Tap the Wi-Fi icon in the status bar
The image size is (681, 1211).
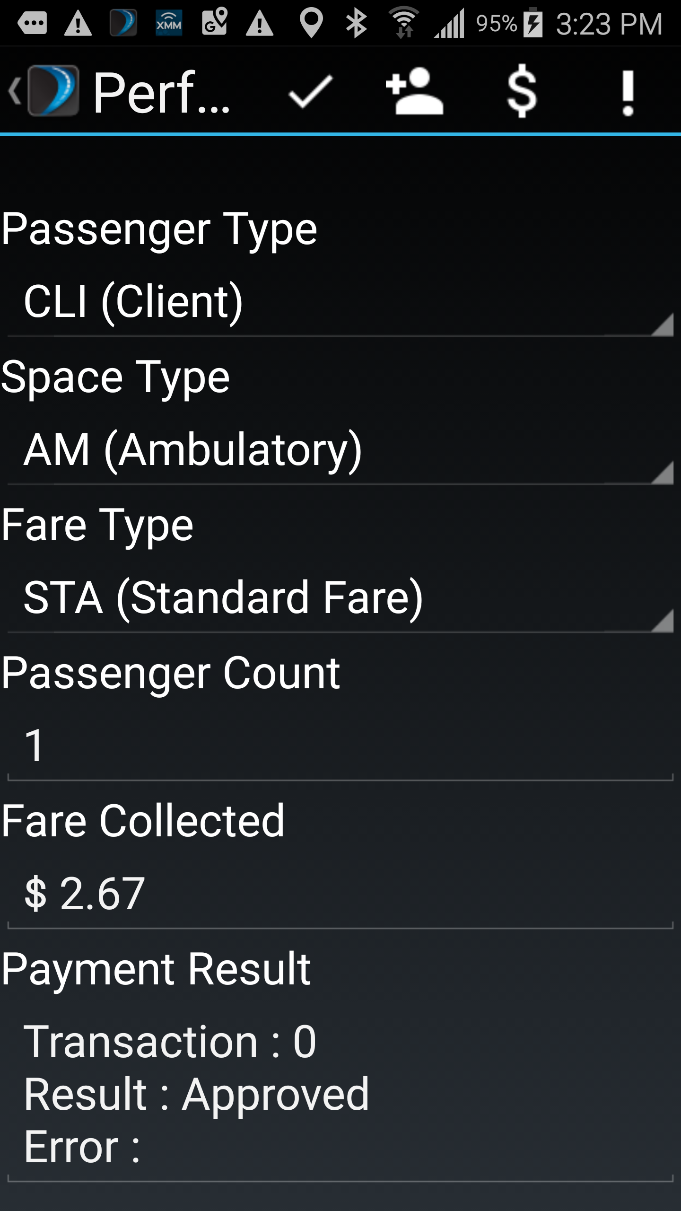(402, 21)
